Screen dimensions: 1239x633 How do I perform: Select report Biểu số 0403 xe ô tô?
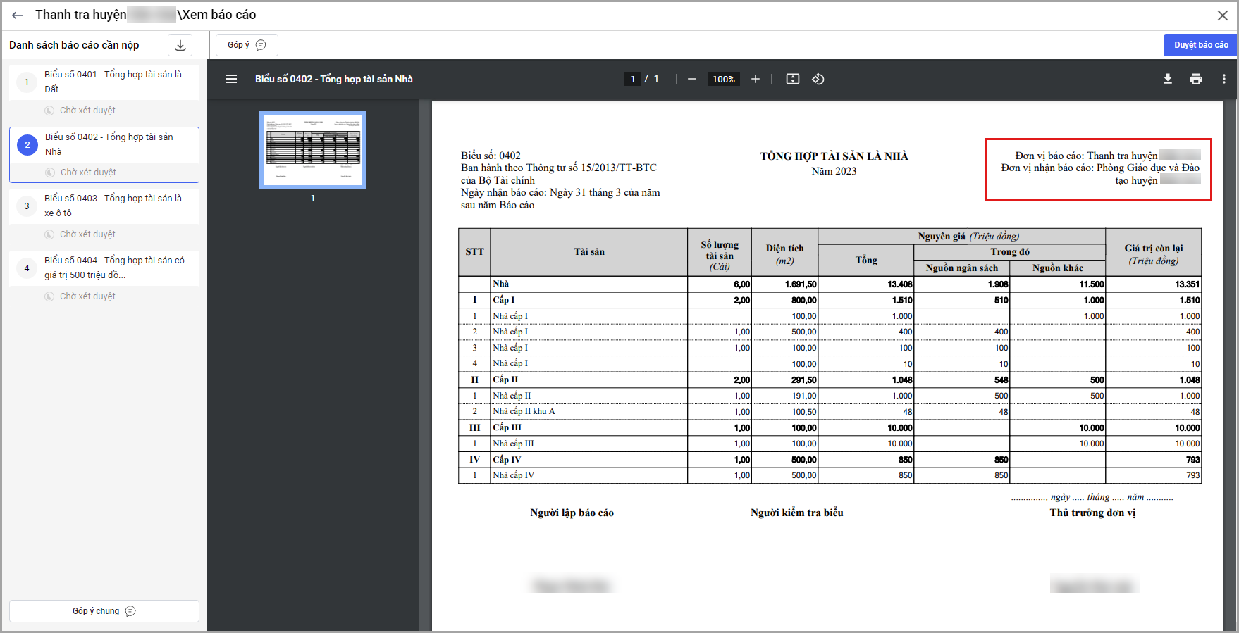point(104,206)
